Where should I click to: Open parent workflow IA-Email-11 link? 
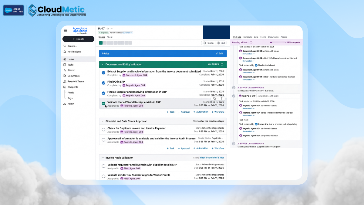[x=128, y=33]
